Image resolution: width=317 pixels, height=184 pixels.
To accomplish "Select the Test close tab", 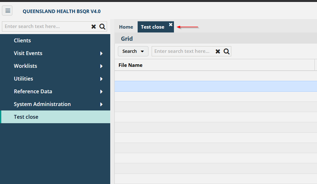I will (152, 27).
